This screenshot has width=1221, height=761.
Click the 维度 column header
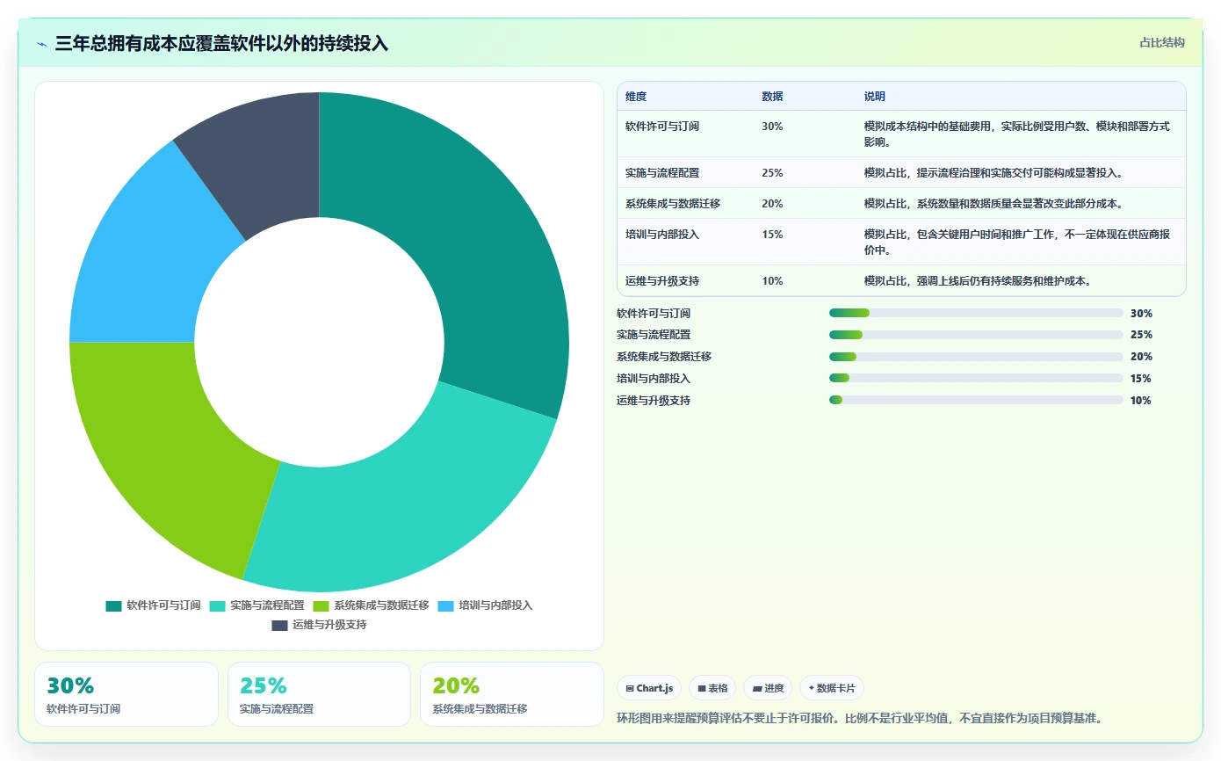pyautogui.click(x=636, y=97)
